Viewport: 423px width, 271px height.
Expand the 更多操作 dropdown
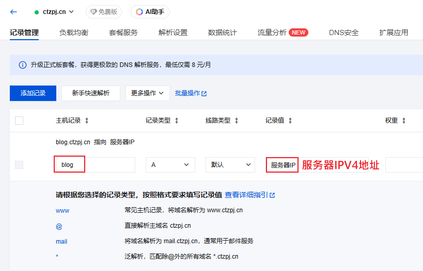[x=147, y=93]
